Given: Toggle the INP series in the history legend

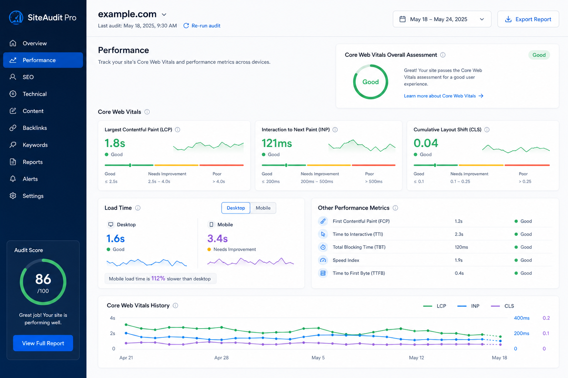Looking at the screenshot, I should (468, 306).
